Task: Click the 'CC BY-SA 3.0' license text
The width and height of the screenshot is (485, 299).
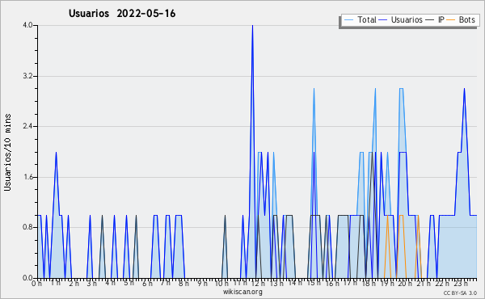Action: 460,293
